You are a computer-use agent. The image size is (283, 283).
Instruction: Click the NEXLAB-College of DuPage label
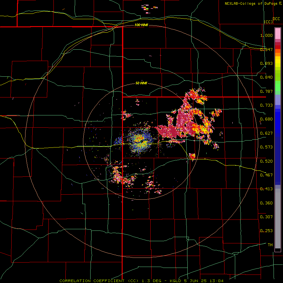[x=251, y=3]
